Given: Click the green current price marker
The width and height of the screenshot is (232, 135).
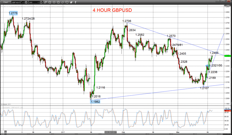Looking at the screenshot, I should [227, 56].
